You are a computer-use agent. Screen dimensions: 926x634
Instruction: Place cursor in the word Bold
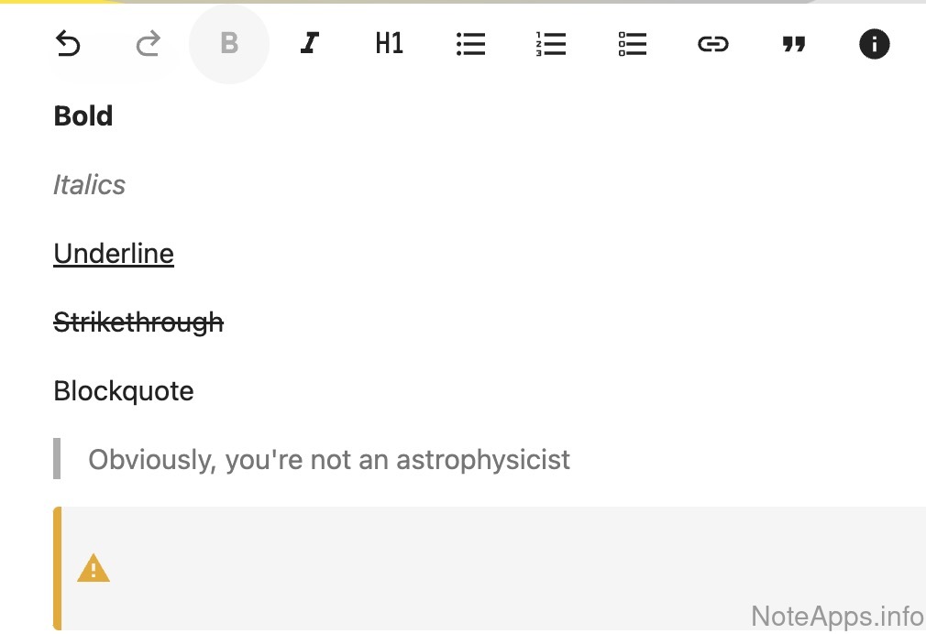point(83,116)
